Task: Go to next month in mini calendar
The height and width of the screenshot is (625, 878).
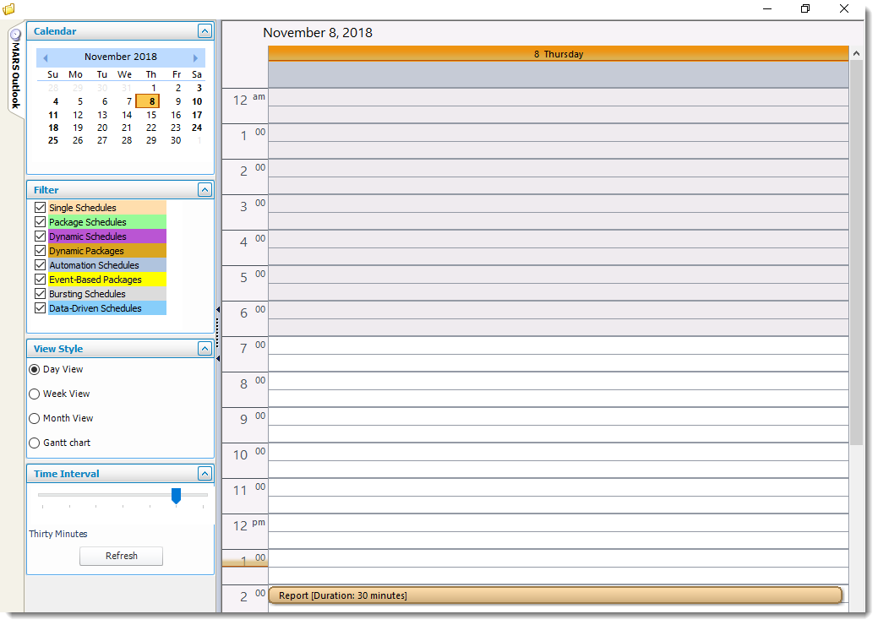Action: [195, 57]
